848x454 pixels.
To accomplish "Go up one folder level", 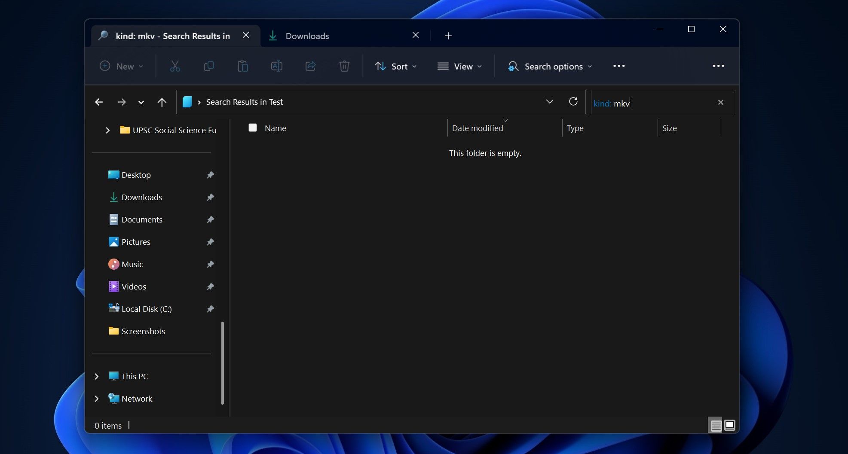I will (162, 102).
